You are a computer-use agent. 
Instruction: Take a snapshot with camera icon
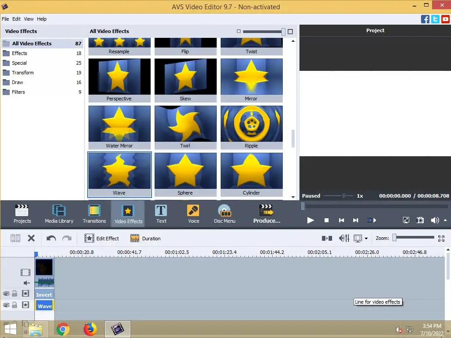420,220
